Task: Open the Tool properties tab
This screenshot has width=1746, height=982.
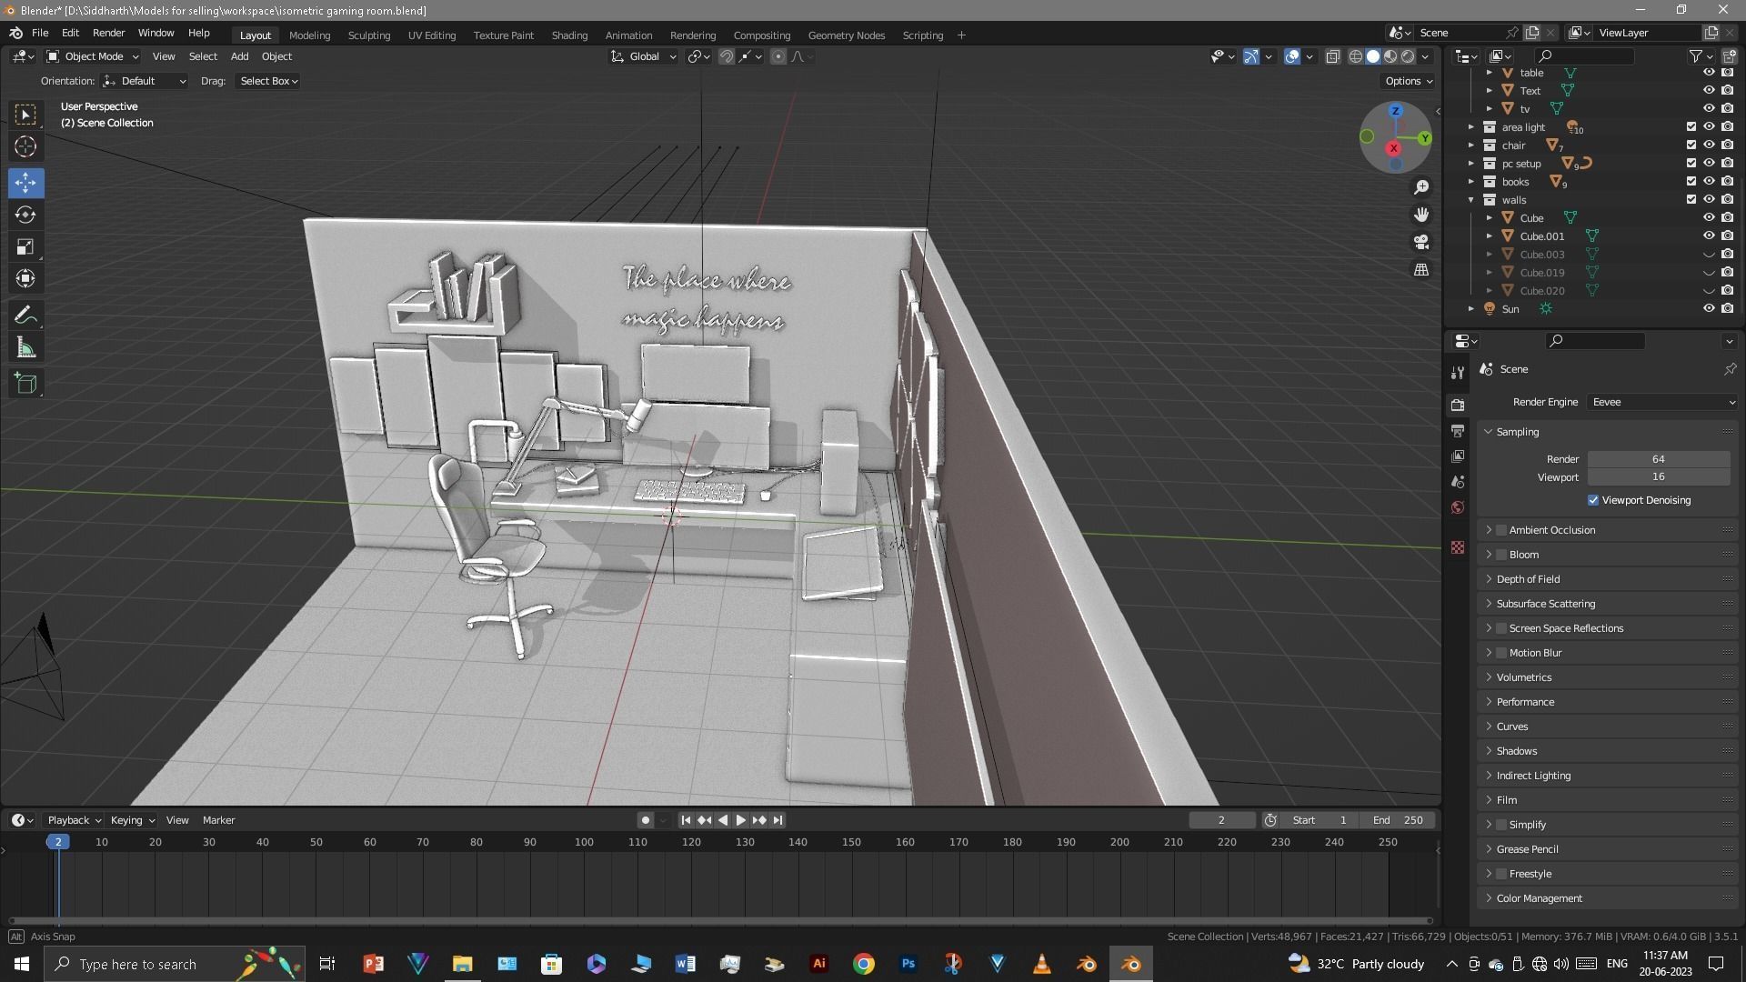Action: tap(1458, 373)
